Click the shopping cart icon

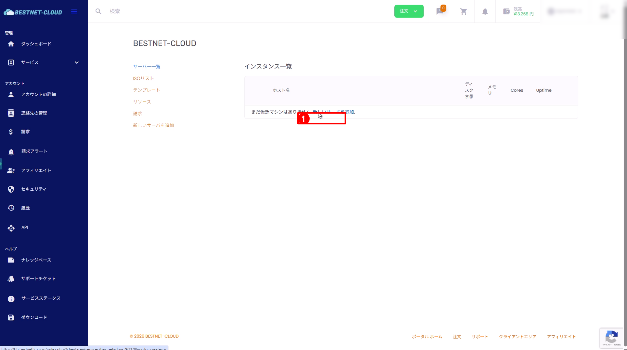click(463, 11)
